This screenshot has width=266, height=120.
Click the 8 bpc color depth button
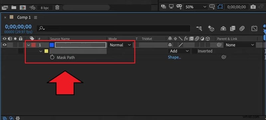pos(45,8)
